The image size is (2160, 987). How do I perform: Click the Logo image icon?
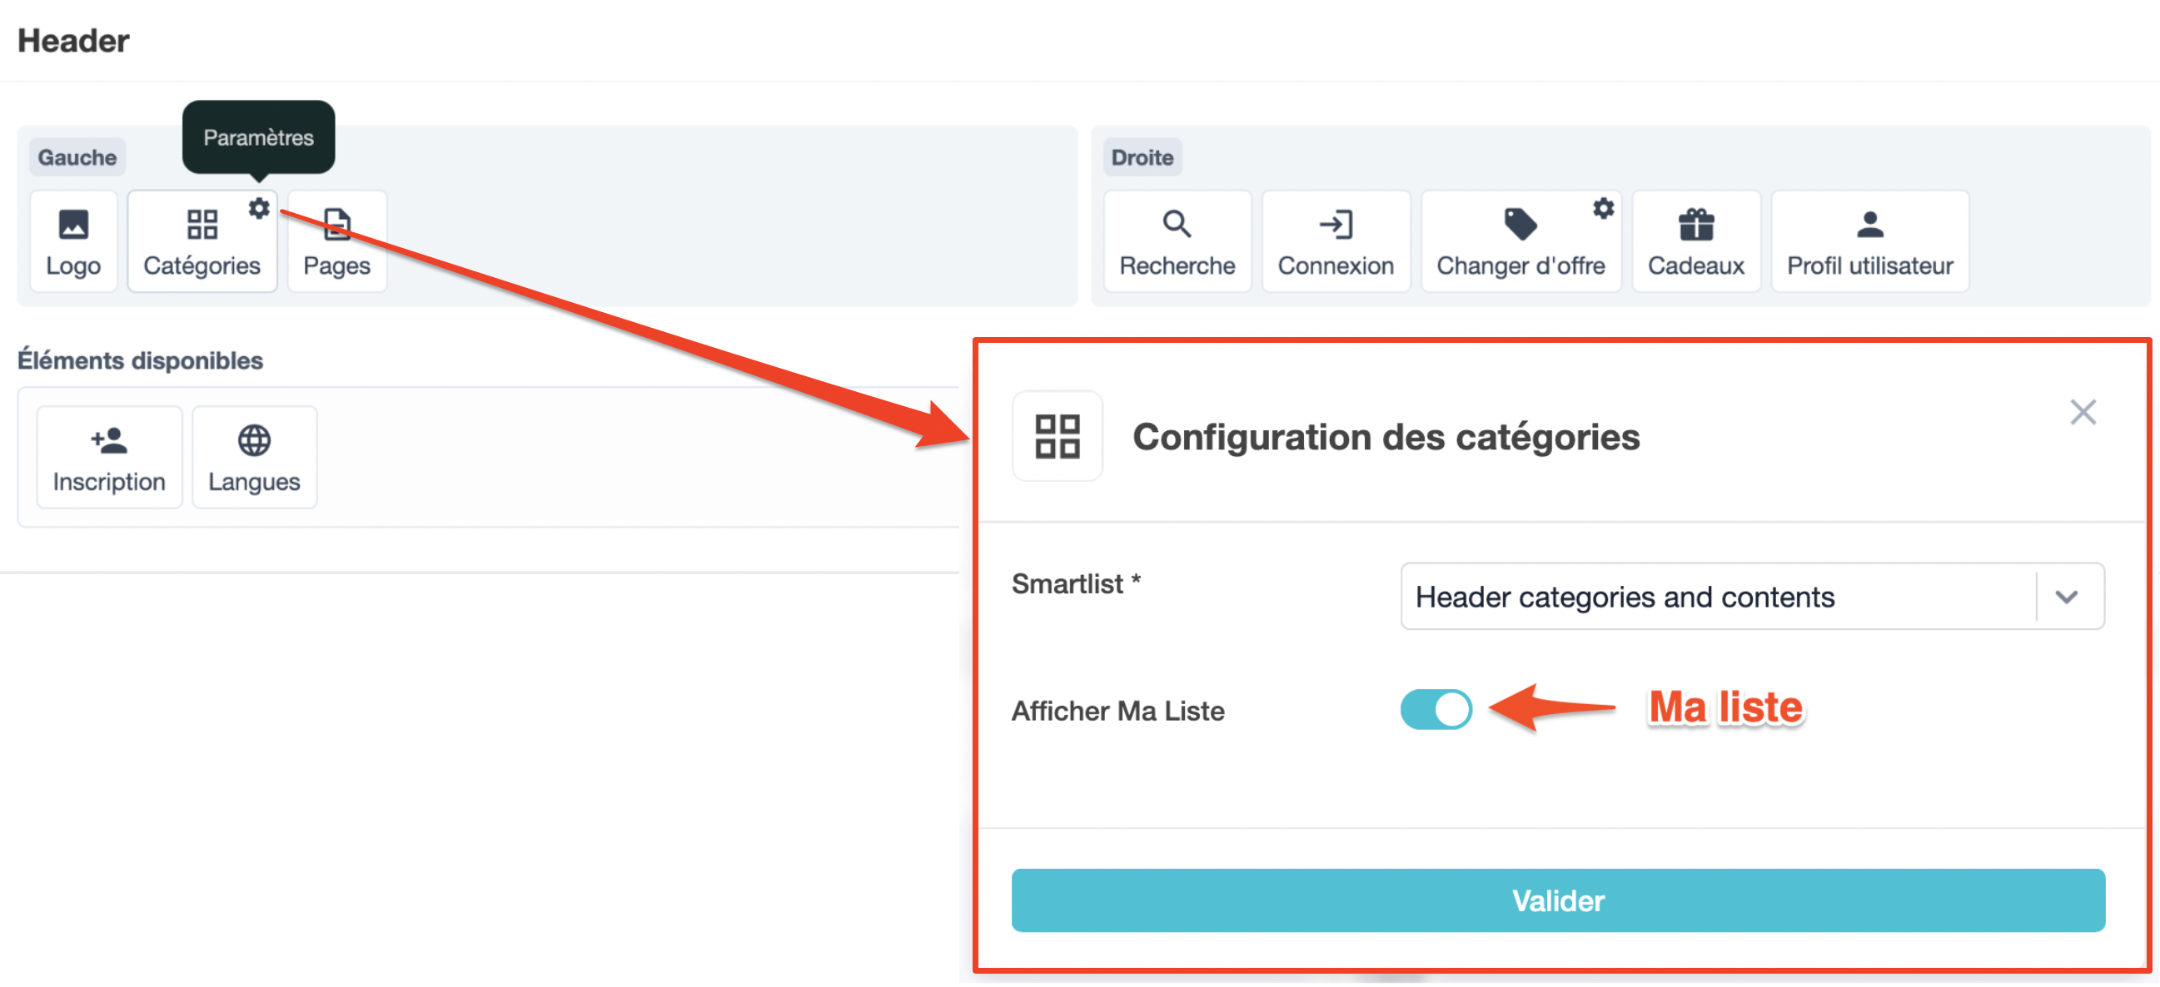point(73,225)
